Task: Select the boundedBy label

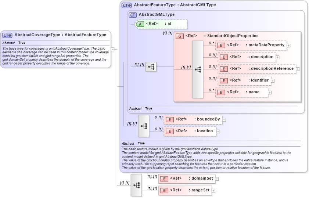Action: click(207, 119)
